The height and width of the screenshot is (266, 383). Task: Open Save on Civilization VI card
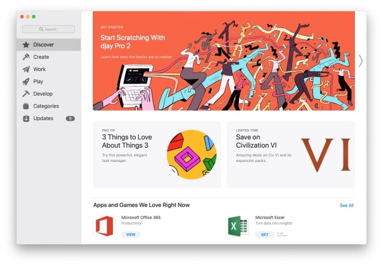point(291,154)
